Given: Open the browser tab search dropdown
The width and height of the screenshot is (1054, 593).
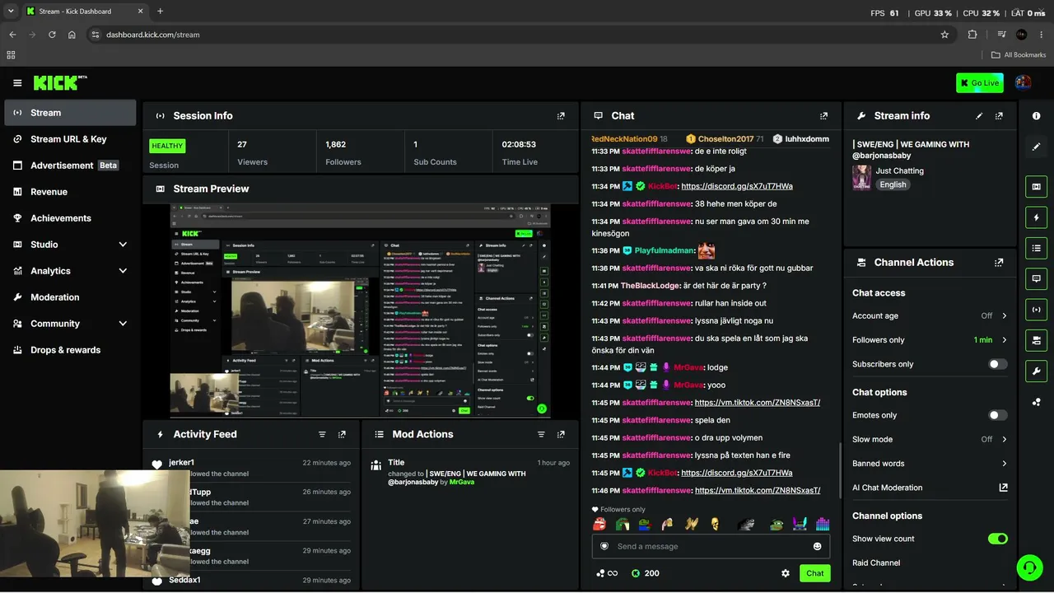Looking at the screenshot, I should 11,12.
